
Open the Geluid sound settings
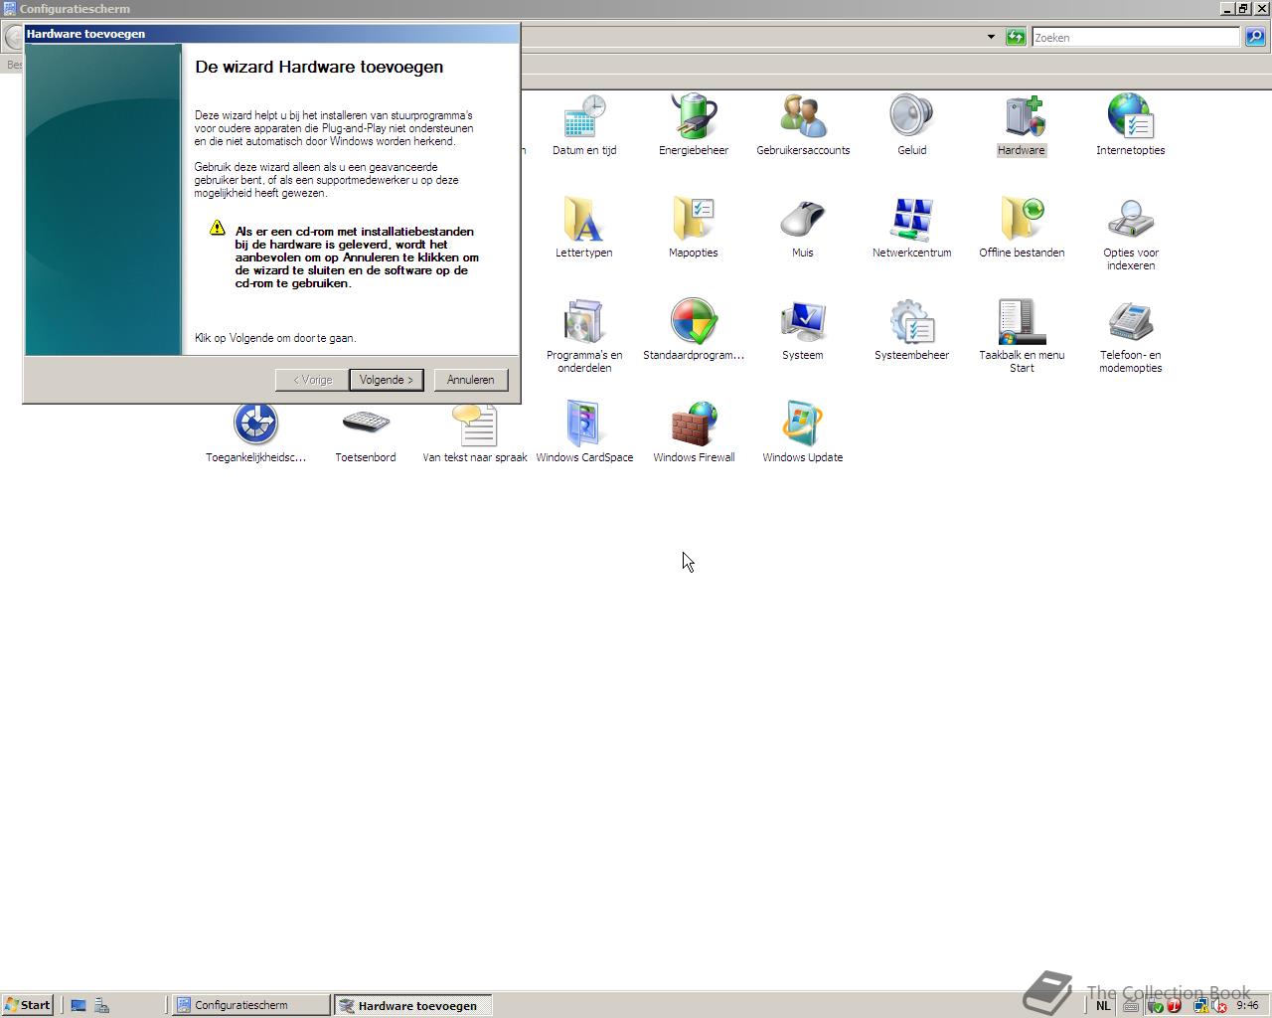pyautogui.click(x=911, y=125)
